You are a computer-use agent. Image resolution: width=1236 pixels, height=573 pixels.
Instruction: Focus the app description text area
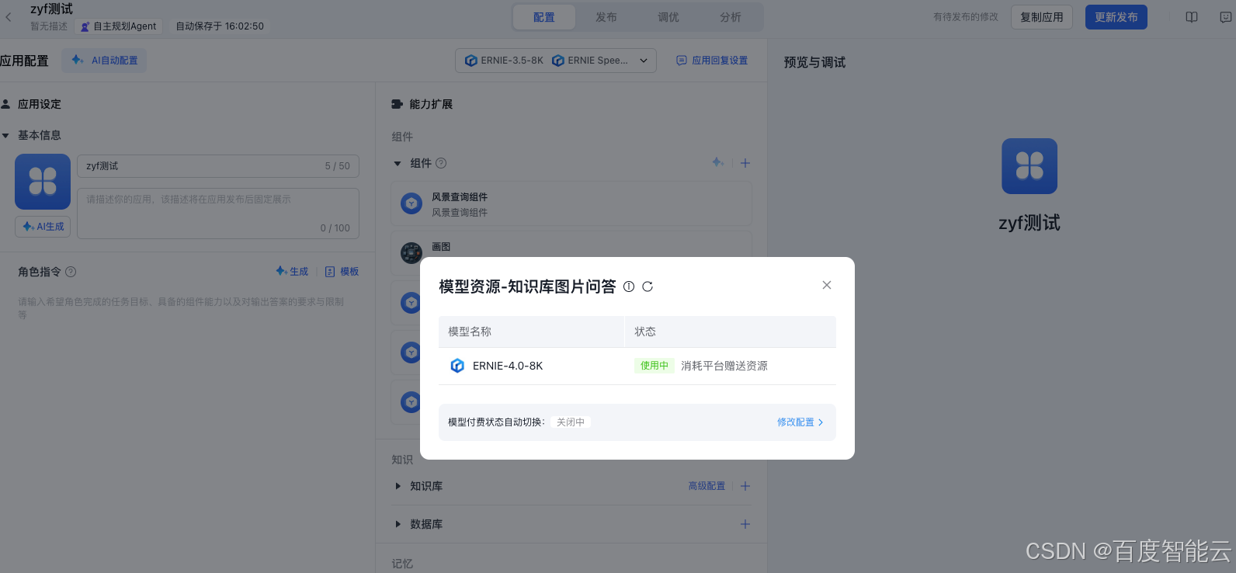point(218,214)
